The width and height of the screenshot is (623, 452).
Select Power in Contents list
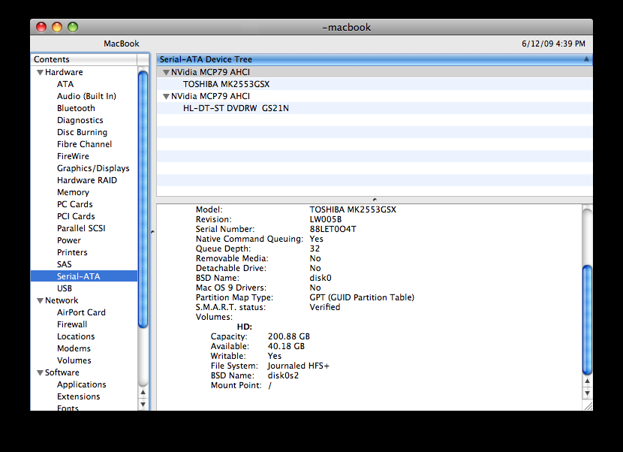pos(69,240)
